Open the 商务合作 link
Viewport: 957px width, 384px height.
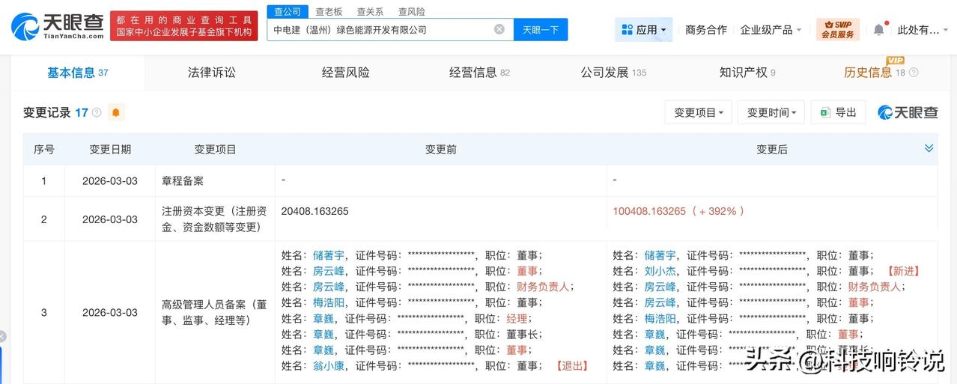point(706,30)
